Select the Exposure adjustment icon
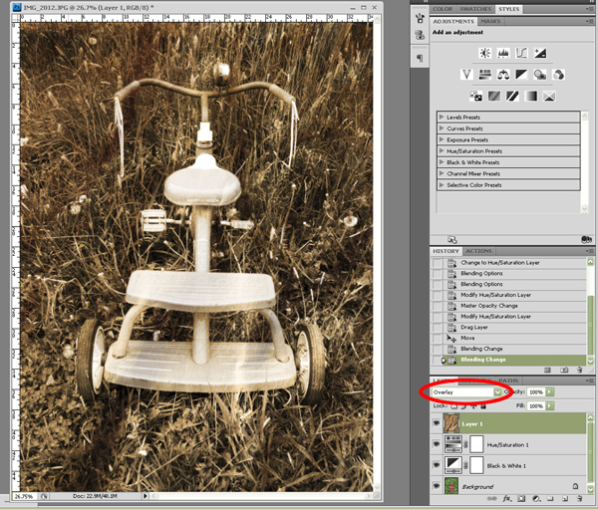 coord(539,53)
